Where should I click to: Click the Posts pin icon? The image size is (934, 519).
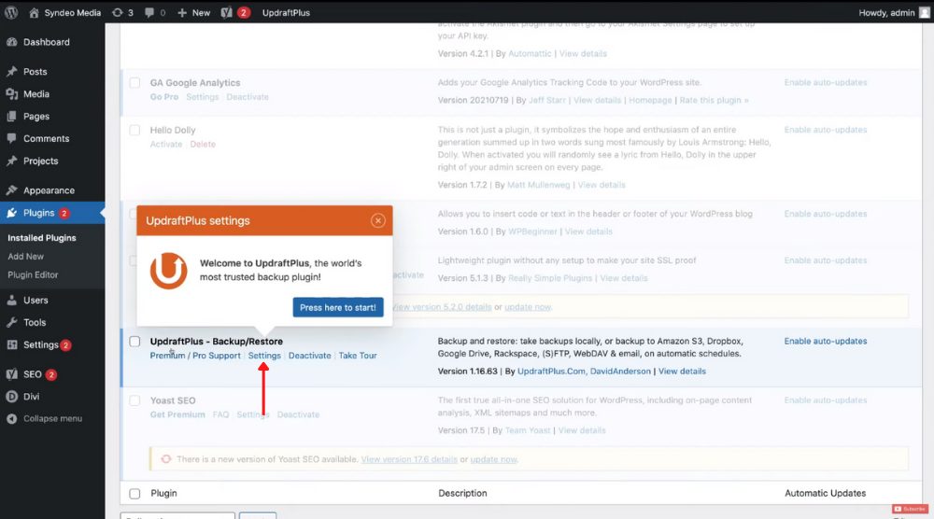coord(12,72)
